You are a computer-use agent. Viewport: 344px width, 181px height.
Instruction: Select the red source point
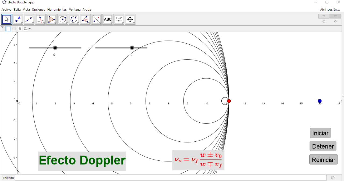[x=229, y=101]
